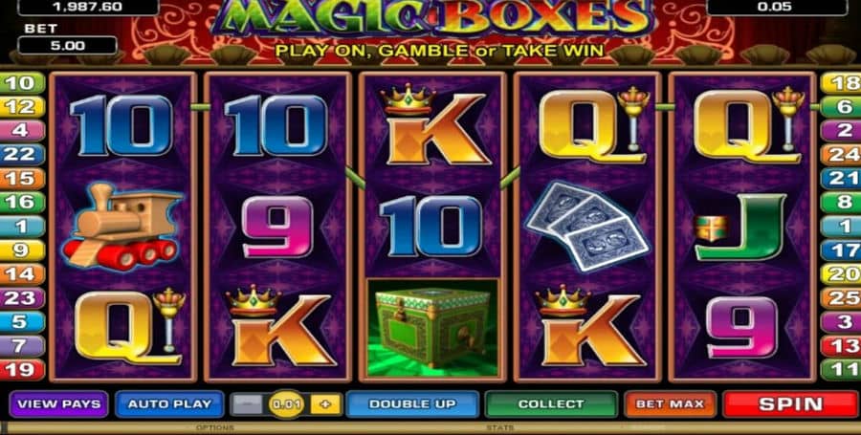
Task: Open the Options tab at bottom
Action: [214, 428]
